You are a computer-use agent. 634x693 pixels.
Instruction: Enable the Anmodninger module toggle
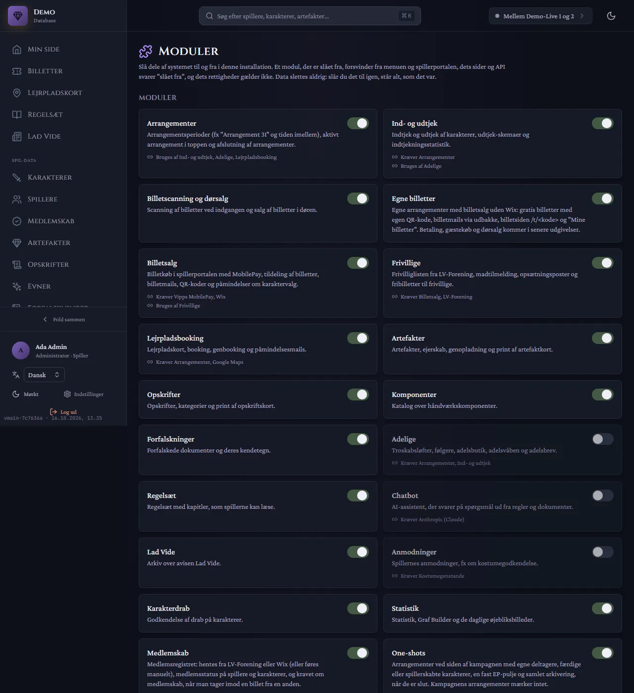[603, 552]
